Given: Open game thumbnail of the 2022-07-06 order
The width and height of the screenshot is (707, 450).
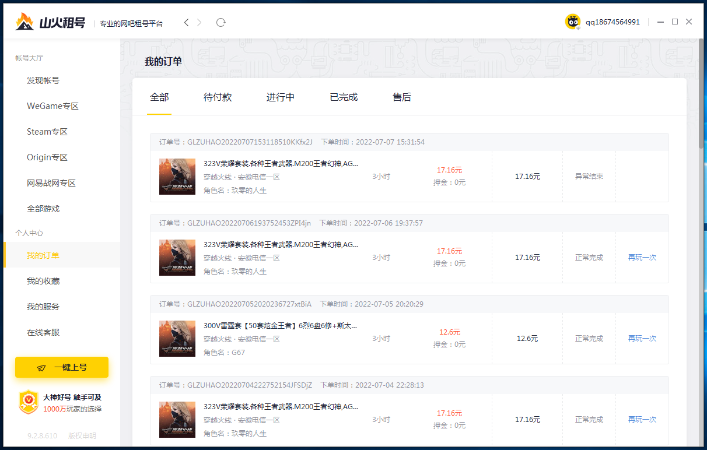Looking at the screenshot, I should coord(177,258).
